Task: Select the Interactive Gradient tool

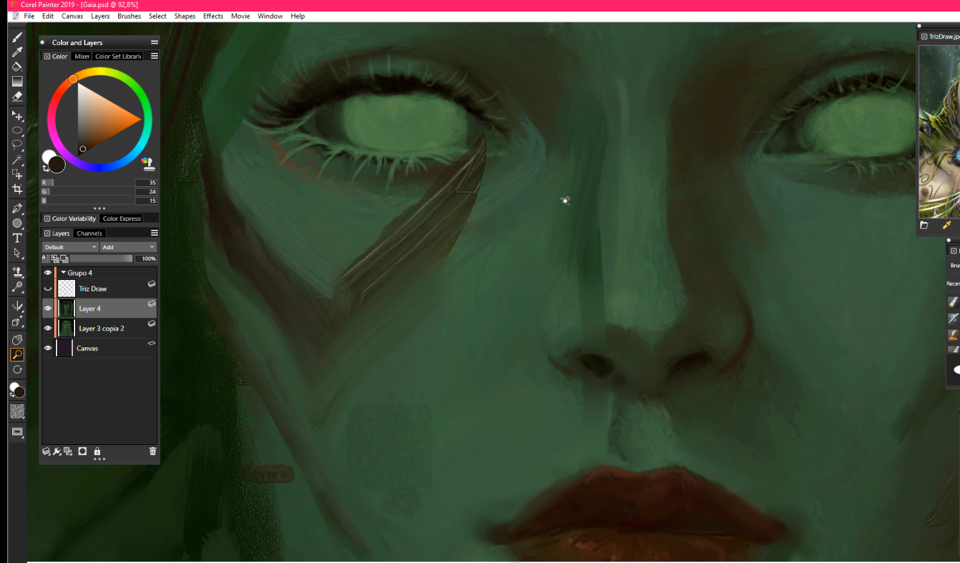Action: [17, 82]
